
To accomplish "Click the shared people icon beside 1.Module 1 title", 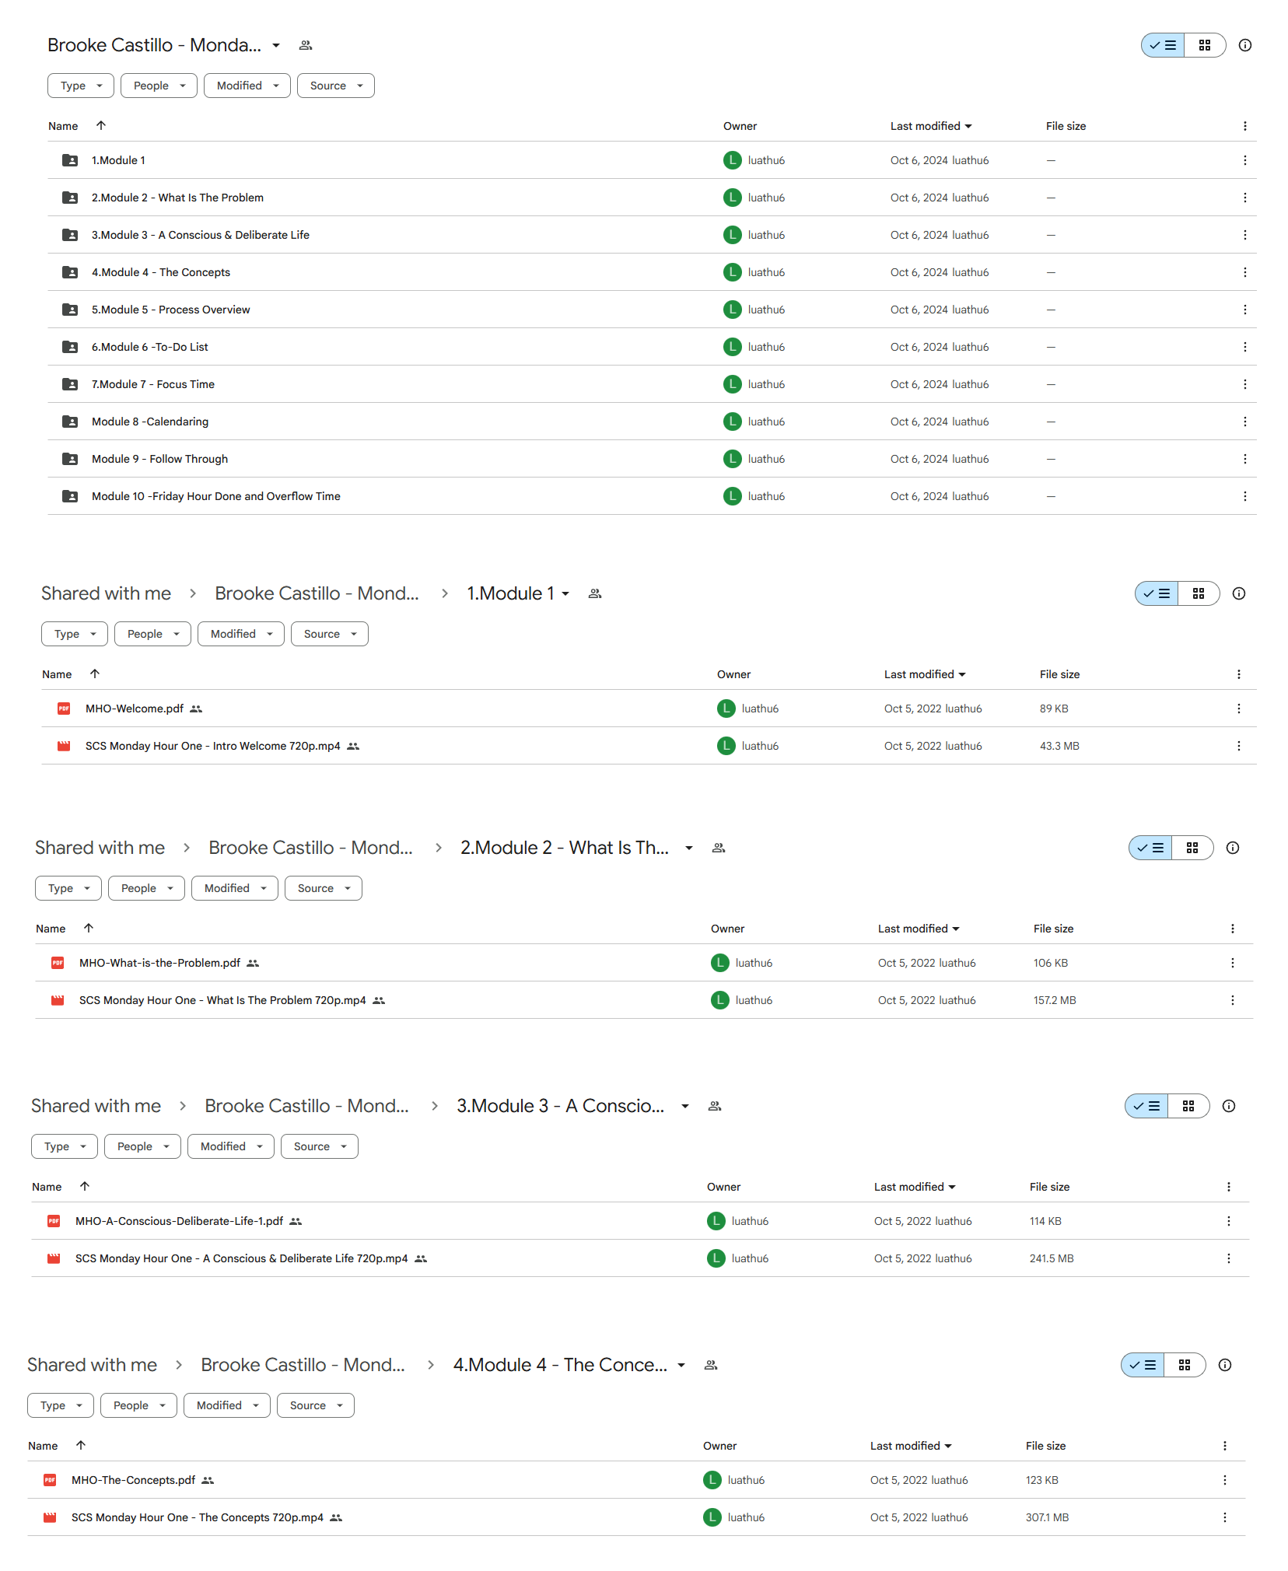I will [595, 593].
